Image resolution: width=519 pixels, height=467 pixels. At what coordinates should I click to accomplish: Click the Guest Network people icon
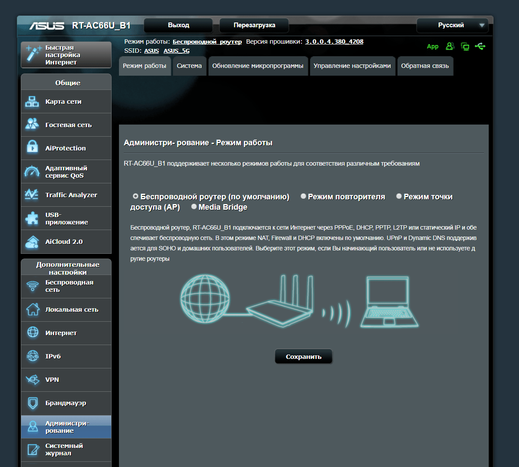32,125
